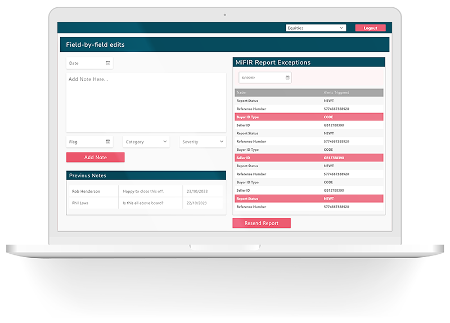Click the Logout button
The width and height of the screenshot is (450, 323).
point(370,28)
